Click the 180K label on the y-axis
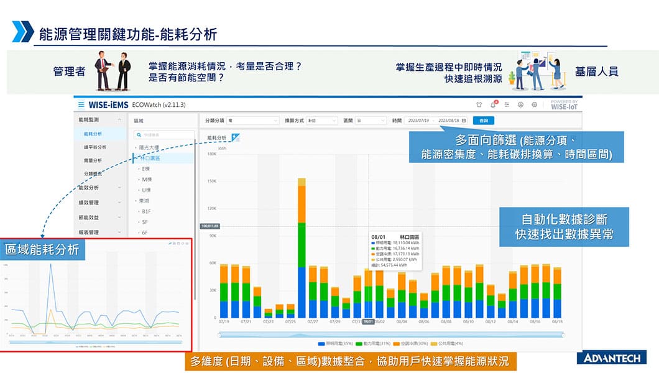The height and width of the screenshot is (373, 659). coord(212,154)
